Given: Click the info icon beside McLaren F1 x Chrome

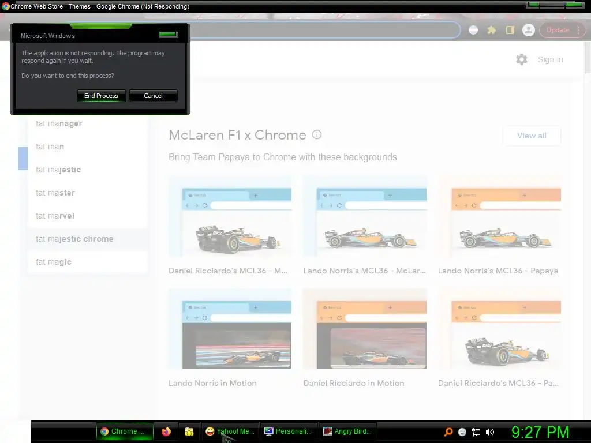Looking at the screenshot, I should (317, 134).
